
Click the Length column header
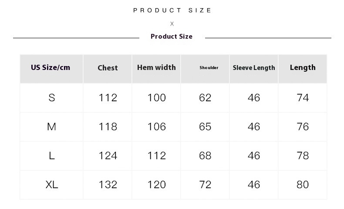[303, 67]
